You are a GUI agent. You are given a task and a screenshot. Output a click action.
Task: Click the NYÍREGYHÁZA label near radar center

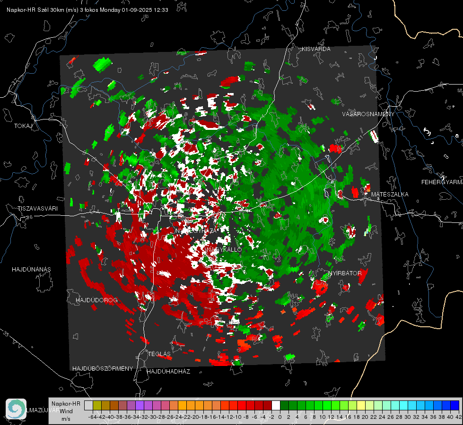(x=196, y=231)
